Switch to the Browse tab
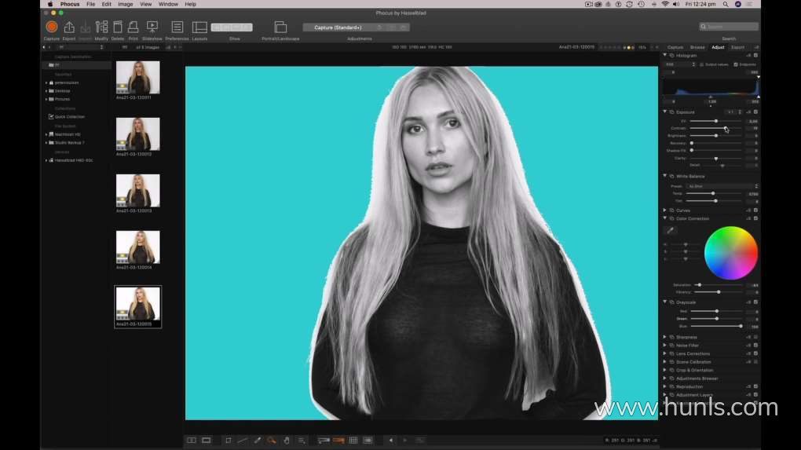Image resolution: width=801 pixels, height=450 pixels. point(697,47)
